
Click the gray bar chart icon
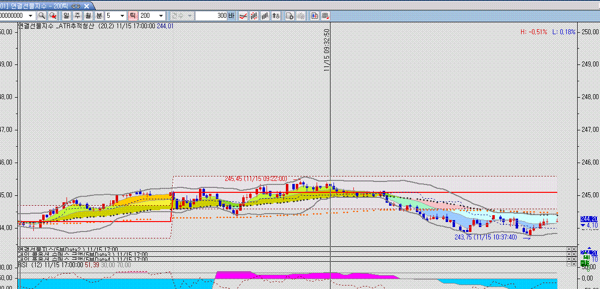coord(265,16)
